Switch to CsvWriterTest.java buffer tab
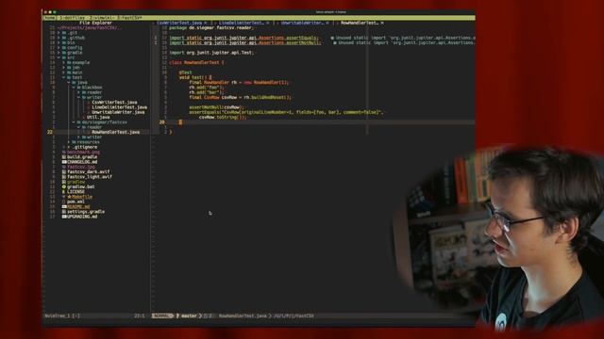The image size is (604, 339). [179, 23]
